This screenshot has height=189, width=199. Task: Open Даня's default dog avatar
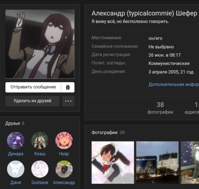pos(15,169)
